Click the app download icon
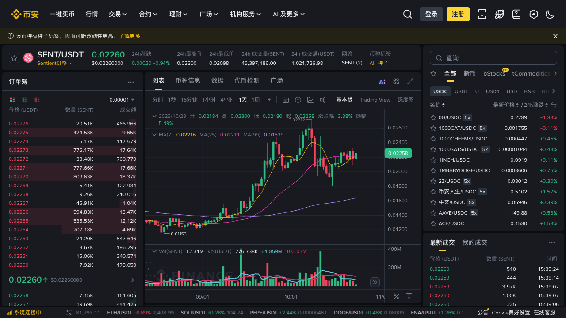 click(x=482, y=14)
